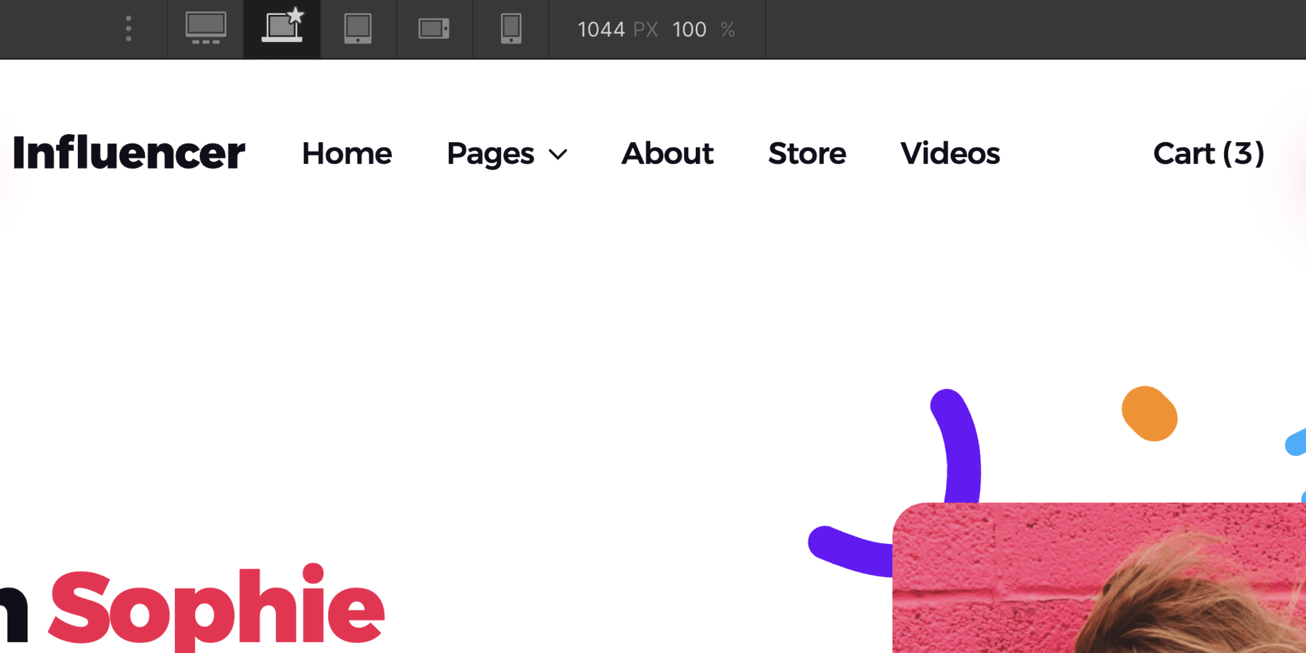Open the Store page
The image size is (1306, 653).
point(807,154)
